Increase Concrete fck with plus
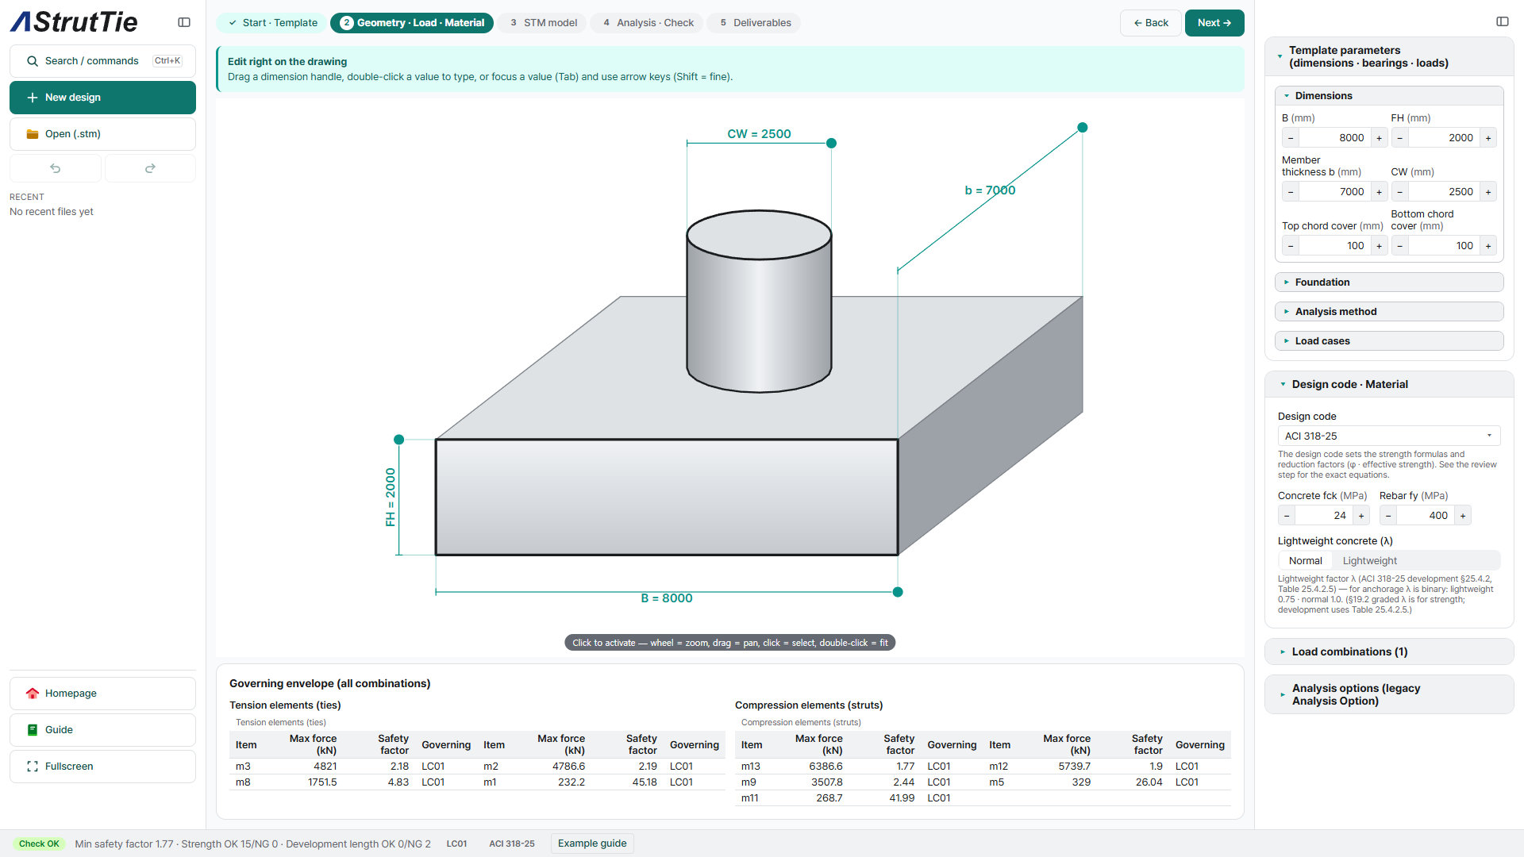Image resolution: width=1524 pixels, height=857 pixels. [x=1361, y=516]
